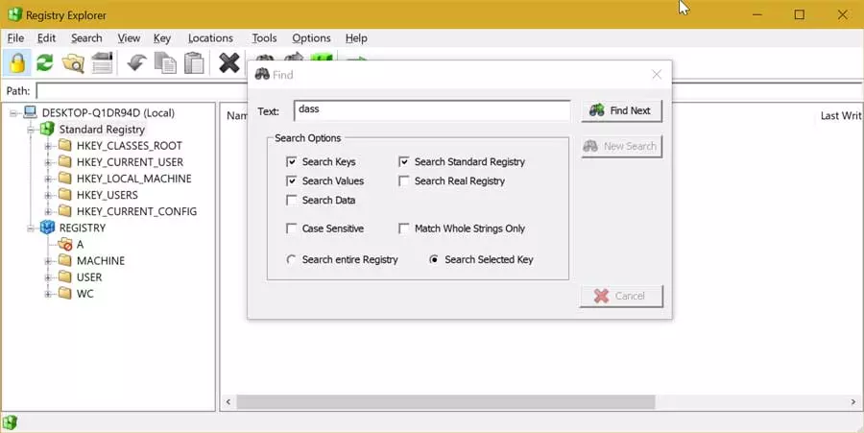Viewport: 864px width, 433px height.
Task: Click the HKEY_CURRENT_USER folder icon
Action: 65,162
